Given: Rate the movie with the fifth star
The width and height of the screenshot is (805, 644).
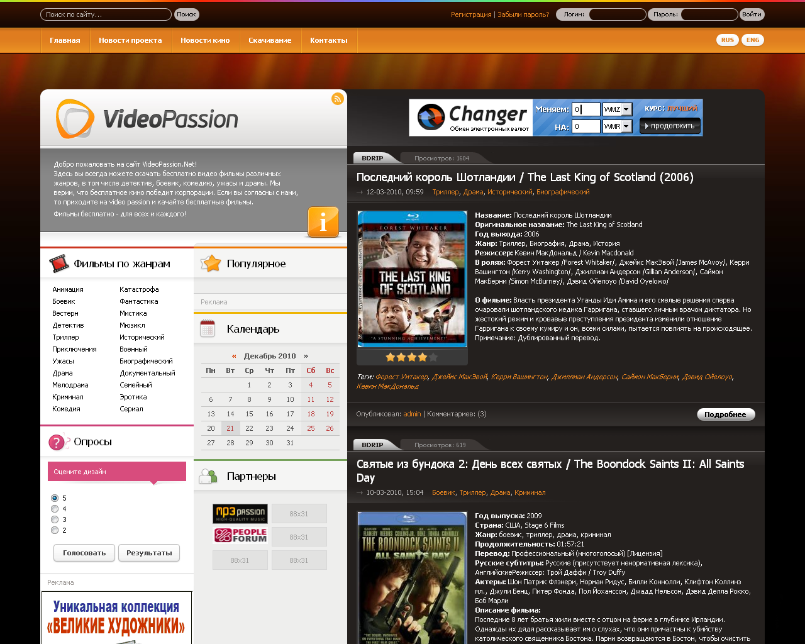Looking at the screenshot, I should coord(433,357).
